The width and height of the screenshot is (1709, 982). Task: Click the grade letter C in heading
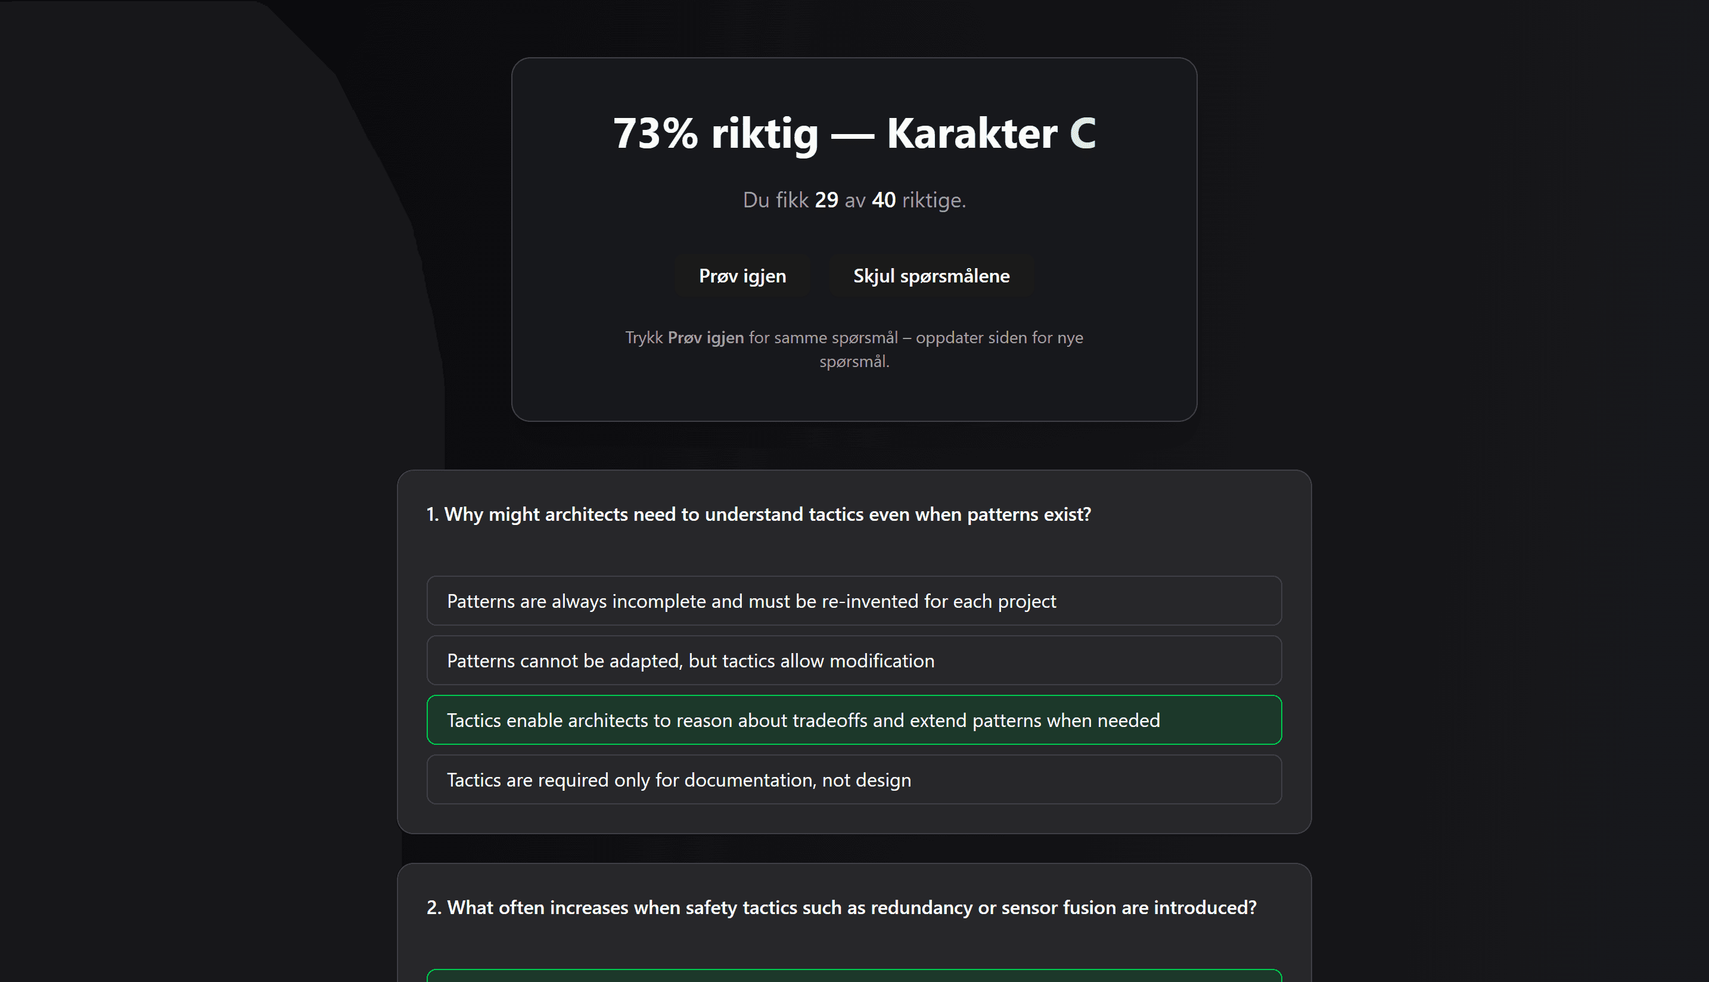pyautogui.click(x=1083, y=133)
